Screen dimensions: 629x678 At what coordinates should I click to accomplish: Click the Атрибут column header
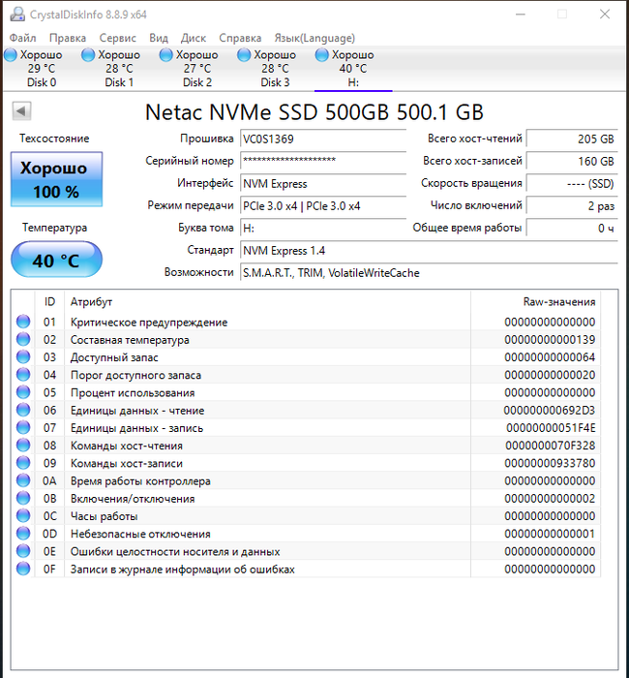coord(267,302)
